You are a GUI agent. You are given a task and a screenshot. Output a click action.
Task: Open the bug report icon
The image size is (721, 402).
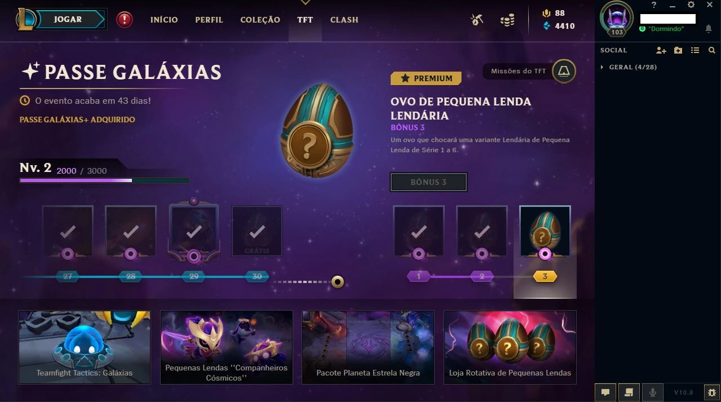[x=711, y=392]
